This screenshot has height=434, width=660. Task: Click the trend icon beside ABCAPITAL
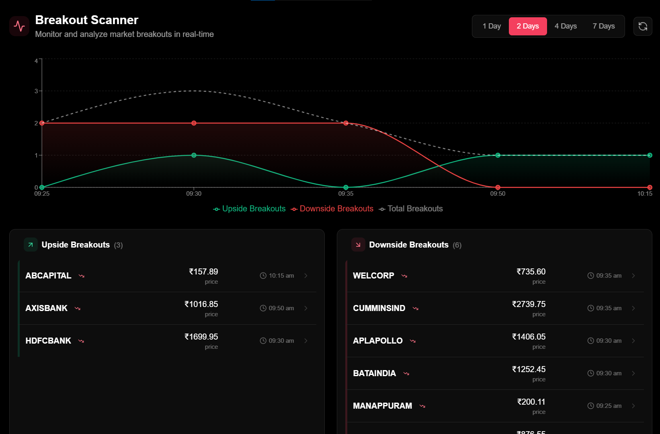click(x=82, y=276)
